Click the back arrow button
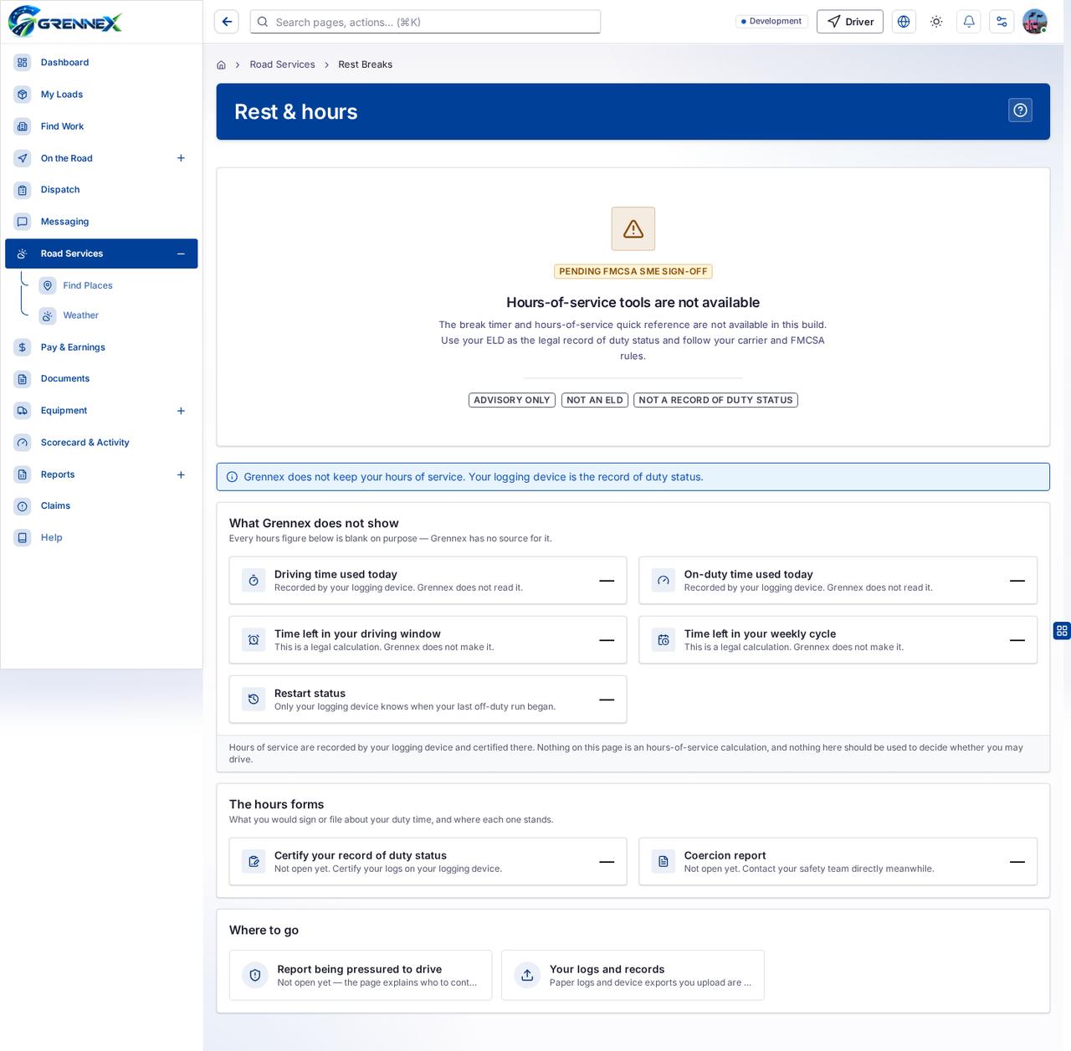 (227, 22)
